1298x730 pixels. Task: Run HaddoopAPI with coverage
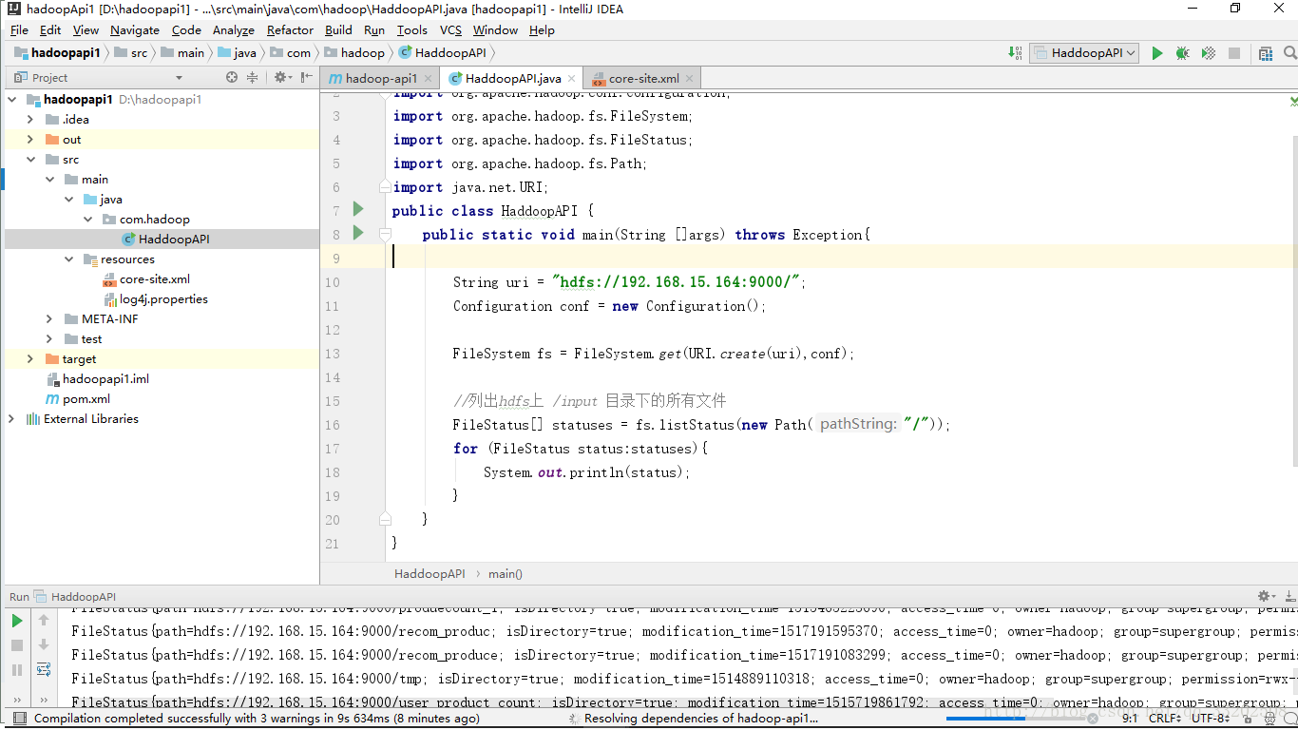pos(1208,53)
